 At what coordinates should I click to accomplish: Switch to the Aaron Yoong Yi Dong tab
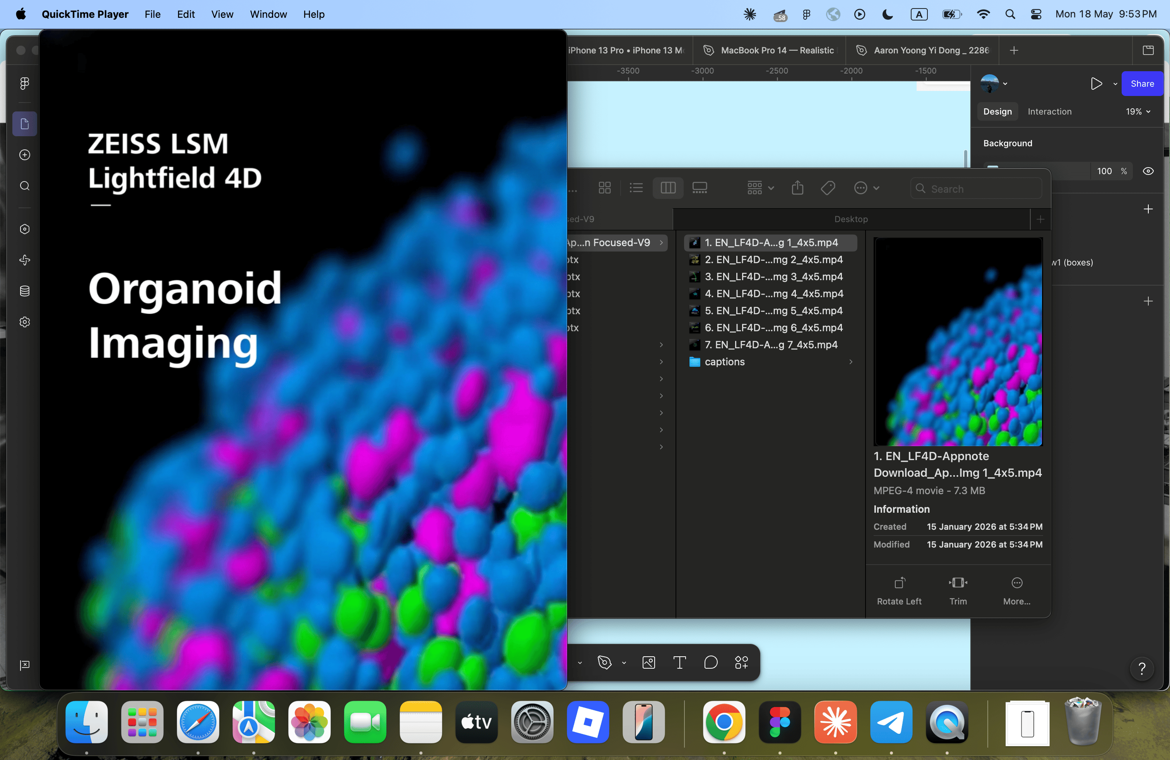pos(922,50)
